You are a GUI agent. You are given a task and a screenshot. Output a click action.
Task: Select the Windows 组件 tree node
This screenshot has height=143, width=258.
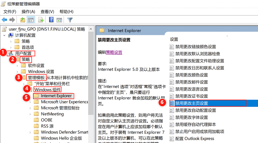pyautogui.click(x=48, y=90)
